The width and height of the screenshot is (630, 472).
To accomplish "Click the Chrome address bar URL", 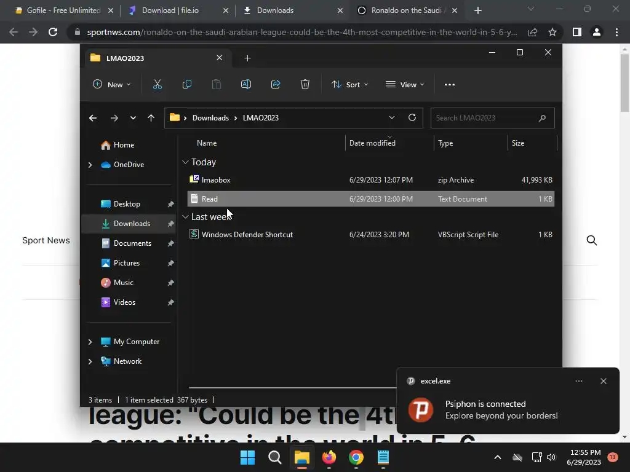I will (x=301, y=32).
